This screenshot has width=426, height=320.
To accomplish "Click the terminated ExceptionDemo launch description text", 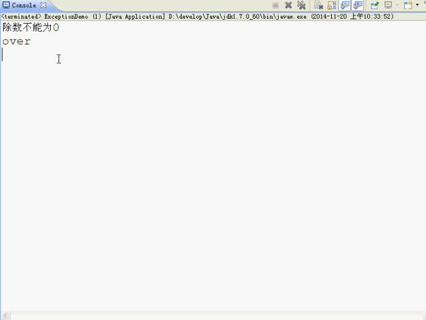I will coord(198,17).
